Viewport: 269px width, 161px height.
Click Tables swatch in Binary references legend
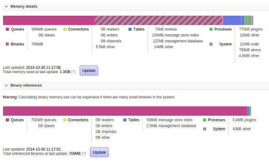(x=125, y=120)
